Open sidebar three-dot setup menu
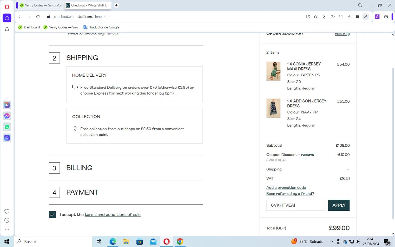Screen dimensions: 395x247 click(x=7, y=229)
